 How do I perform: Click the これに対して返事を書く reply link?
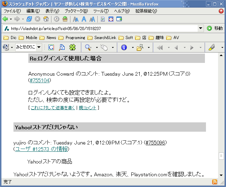(x=53, y=108)
